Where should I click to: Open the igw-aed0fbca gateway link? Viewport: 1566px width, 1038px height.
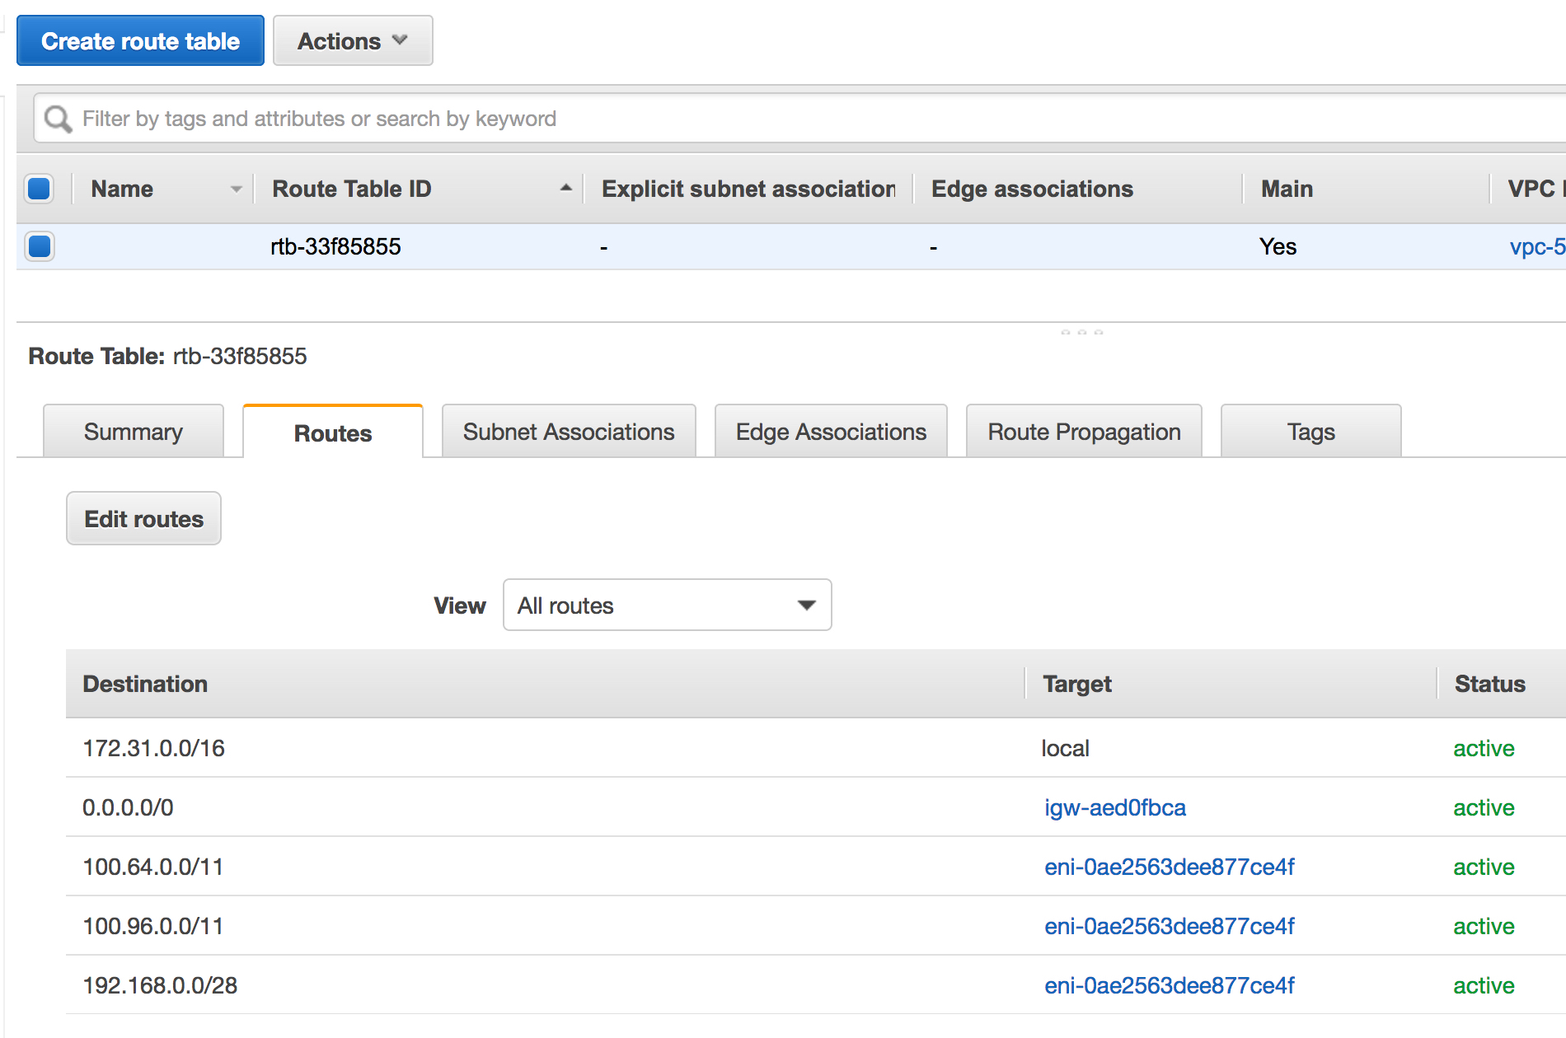(1114, 807)
